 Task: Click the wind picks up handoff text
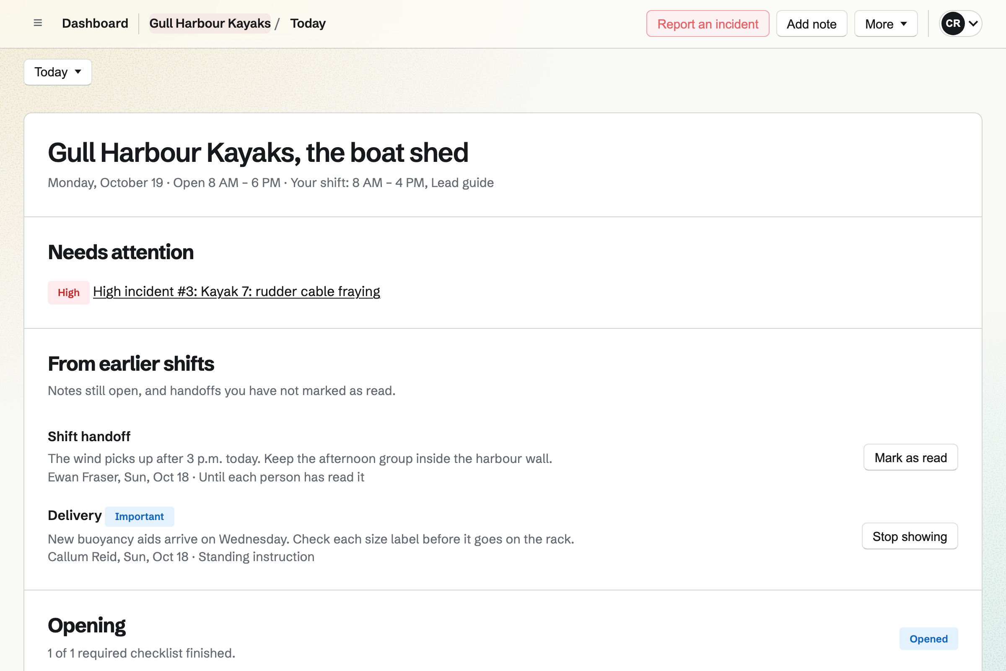tap(300, 459)
